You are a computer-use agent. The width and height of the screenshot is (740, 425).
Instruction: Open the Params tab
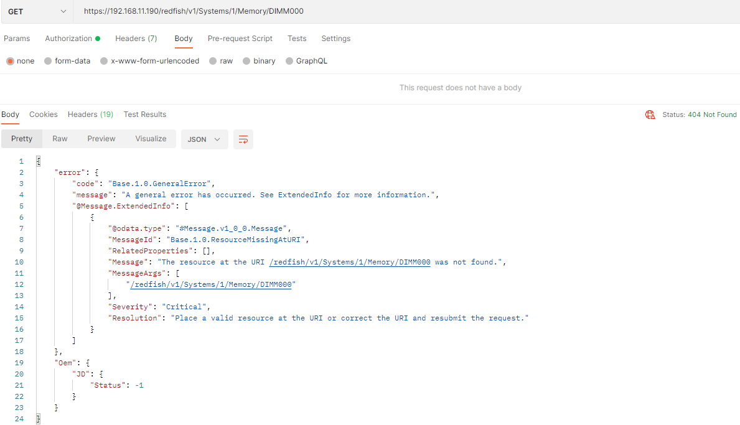(x=17, y=39)
